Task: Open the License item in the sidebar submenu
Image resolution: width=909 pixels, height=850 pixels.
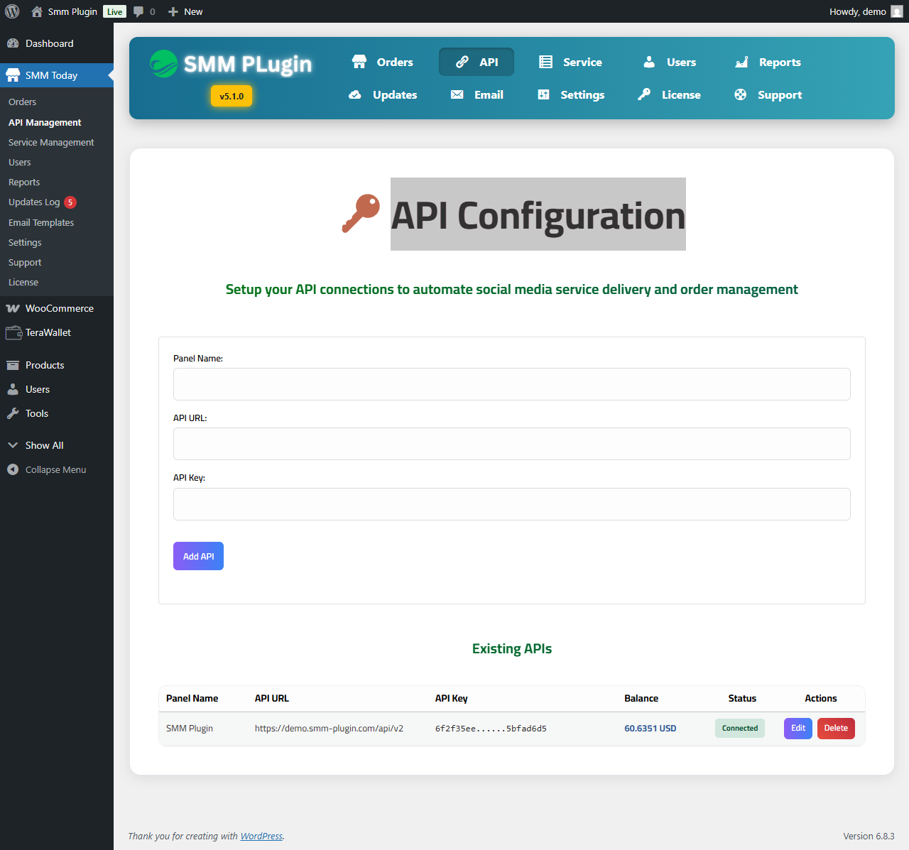Action: pos(23,282)
